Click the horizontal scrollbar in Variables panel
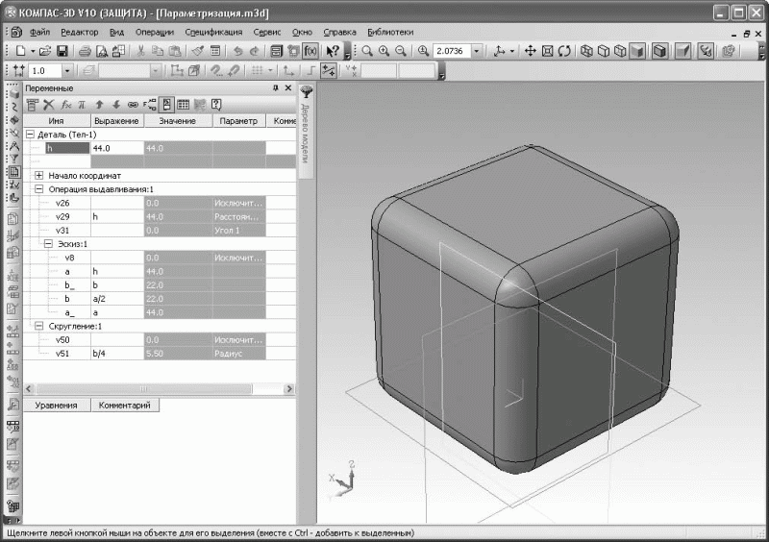Viewport: 769px width, 542px height. 144,388
